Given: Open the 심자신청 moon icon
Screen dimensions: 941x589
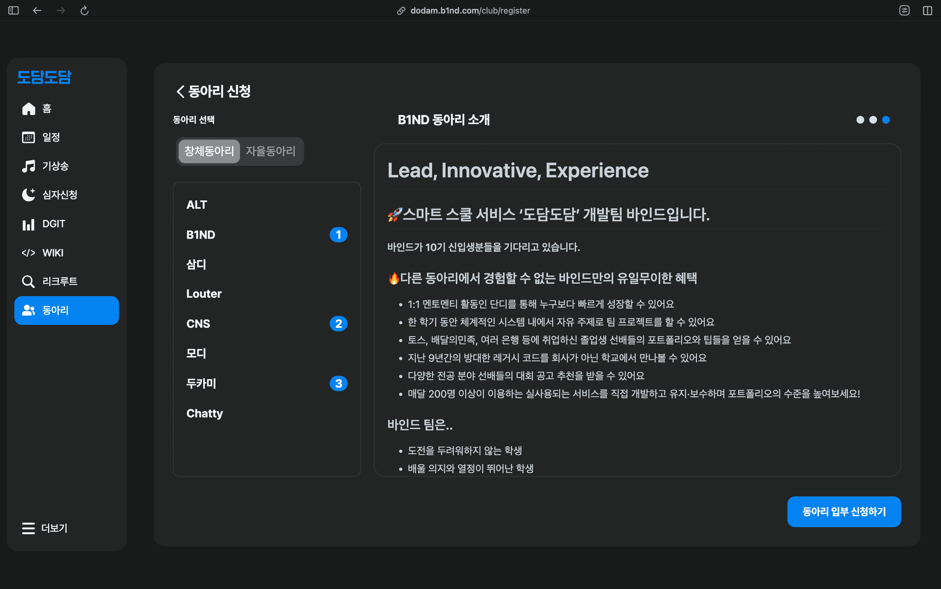Looking at the screenshot, I should [28, 195].
